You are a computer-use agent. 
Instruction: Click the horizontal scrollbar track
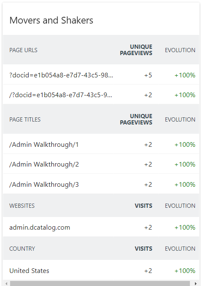pos(100,283)
